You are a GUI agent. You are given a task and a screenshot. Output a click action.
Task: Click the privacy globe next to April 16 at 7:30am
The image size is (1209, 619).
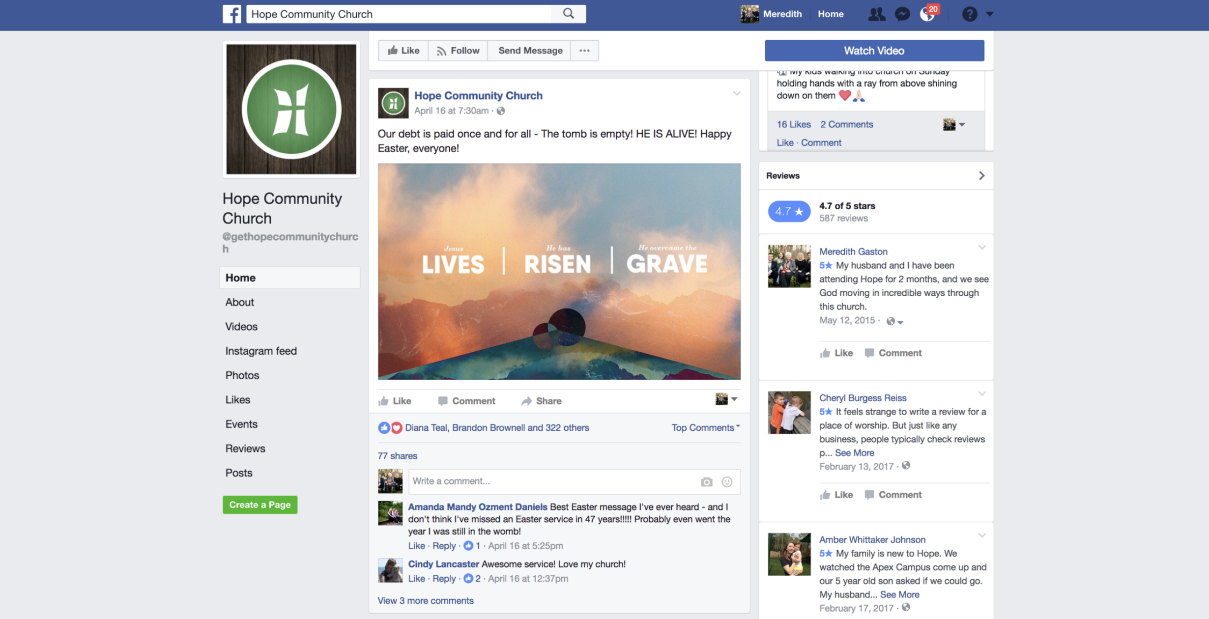500,111
